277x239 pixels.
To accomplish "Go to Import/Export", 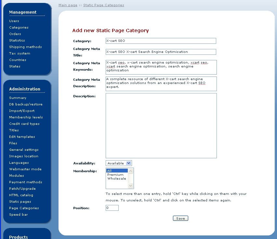I will pyautogui.click(x=22, y=111).
